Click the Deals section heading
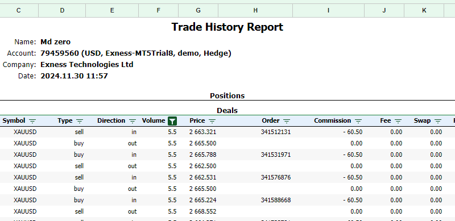 227,110
